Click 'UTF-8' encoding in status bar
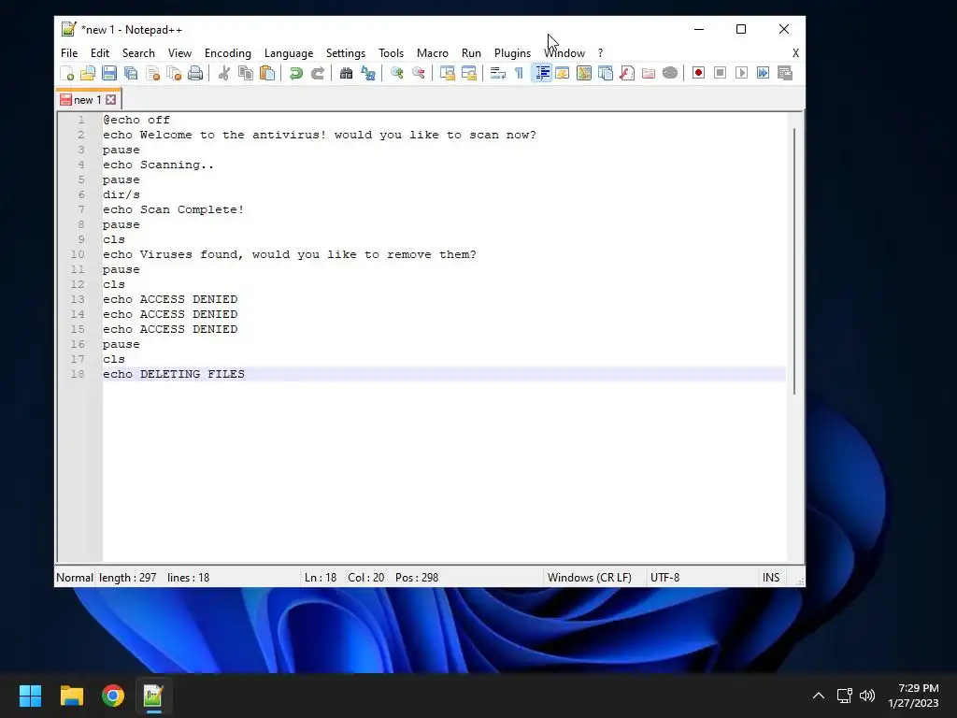This screenshot has height=718, width=957. click(x=664, y=578)
